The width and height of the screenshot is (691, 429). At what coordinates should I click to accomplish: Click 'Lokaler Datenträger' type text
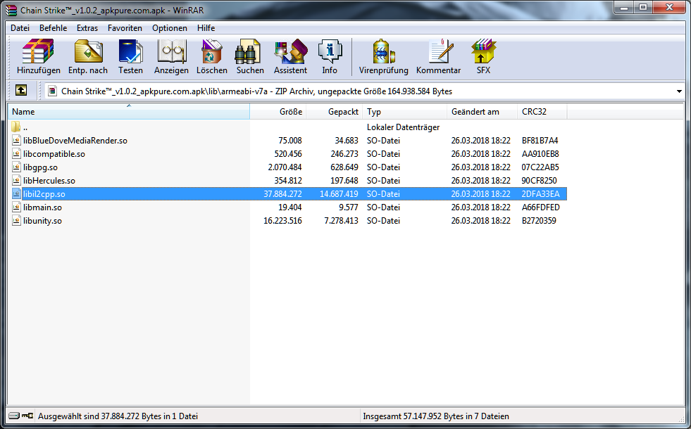(x=403, y=127)
